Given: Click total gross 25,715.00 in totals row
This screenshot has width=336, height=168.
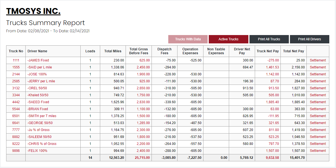Looking at the screenshot, I should click(x=142, y=158).
